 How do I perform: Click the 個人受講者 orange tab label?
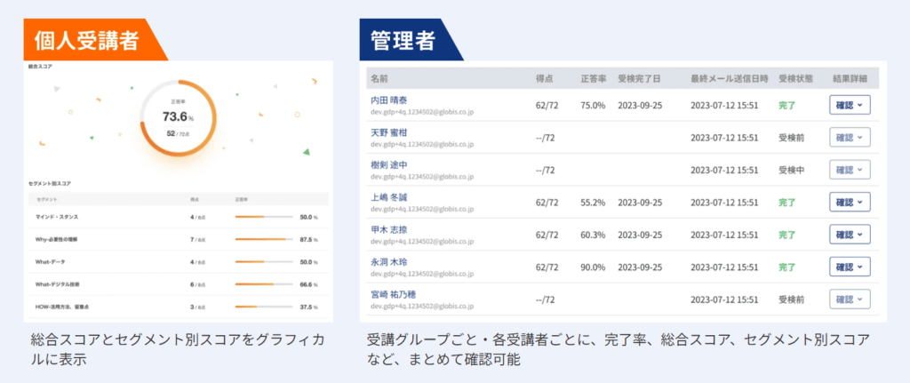click(x=89, y=40)
